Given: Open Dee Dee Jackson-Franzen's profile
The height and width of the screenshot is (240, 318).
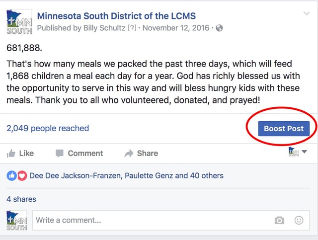Looking at the screenshot, I should [x=76, y=176].
